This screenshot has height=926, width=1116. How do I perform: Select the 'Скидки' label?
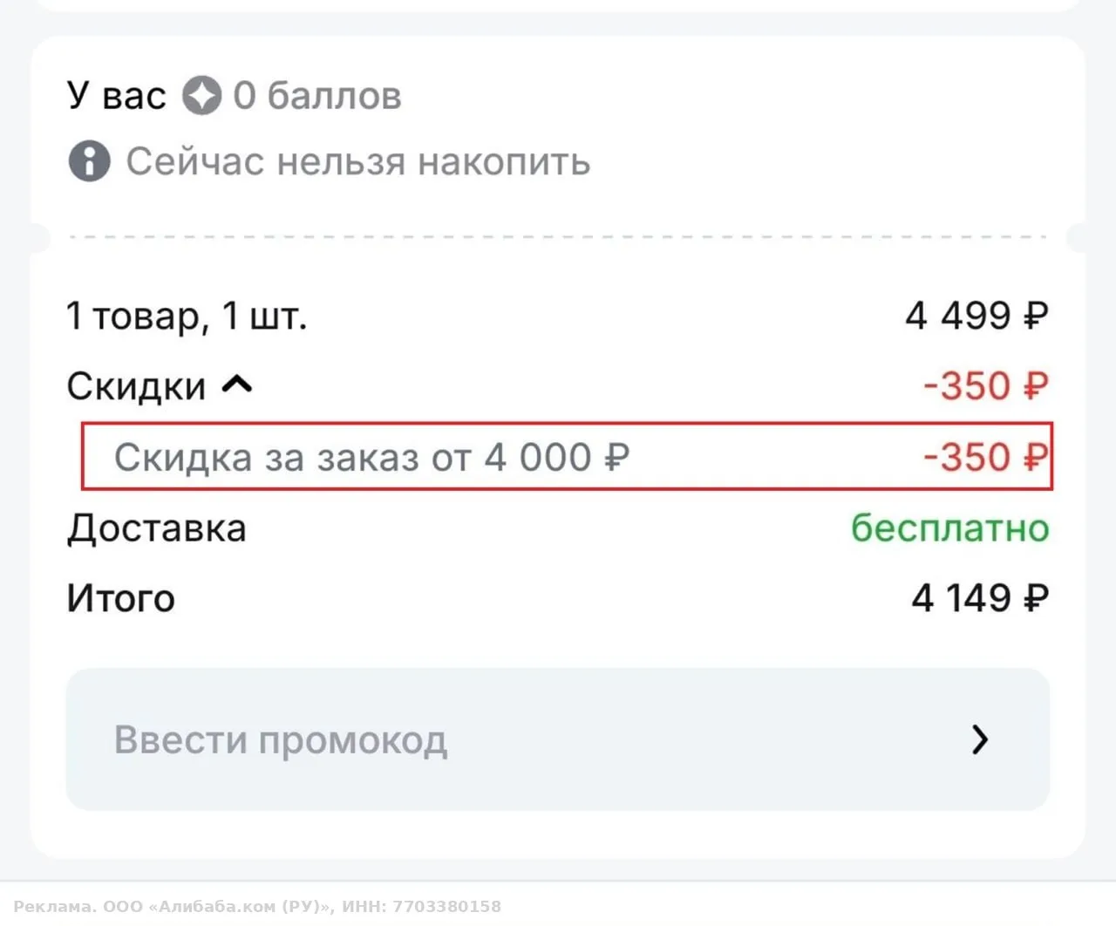click(x=136, y=386)
